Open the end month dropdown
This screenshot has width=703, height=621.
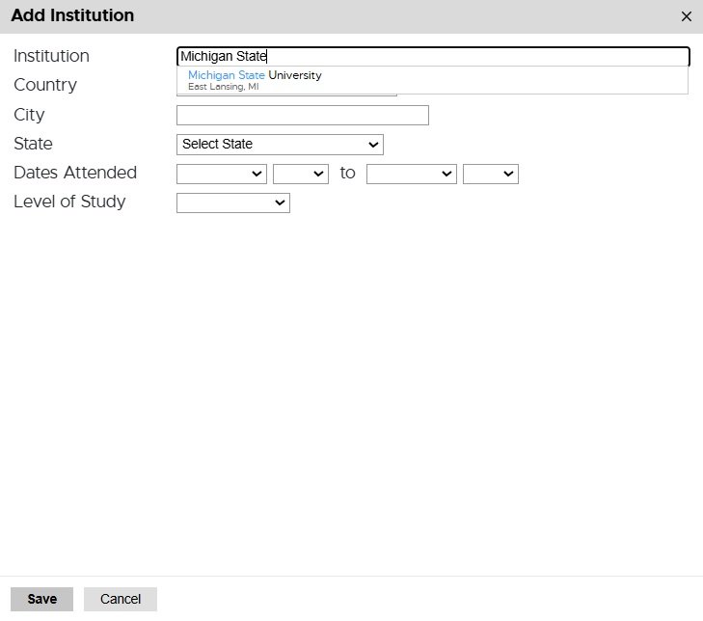click(412, 174)
